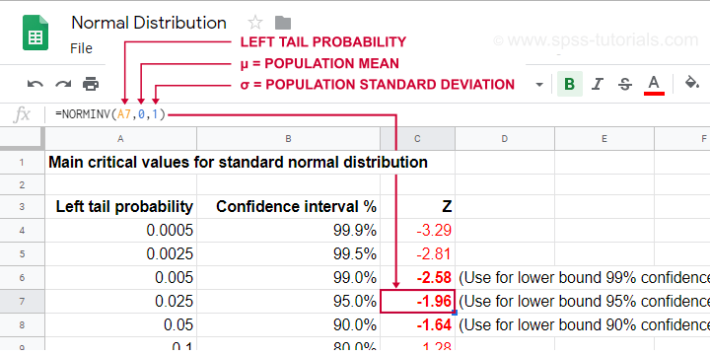710x355 pixels.
Task: Open the move-to-folder icon
Action: (283, 23)
